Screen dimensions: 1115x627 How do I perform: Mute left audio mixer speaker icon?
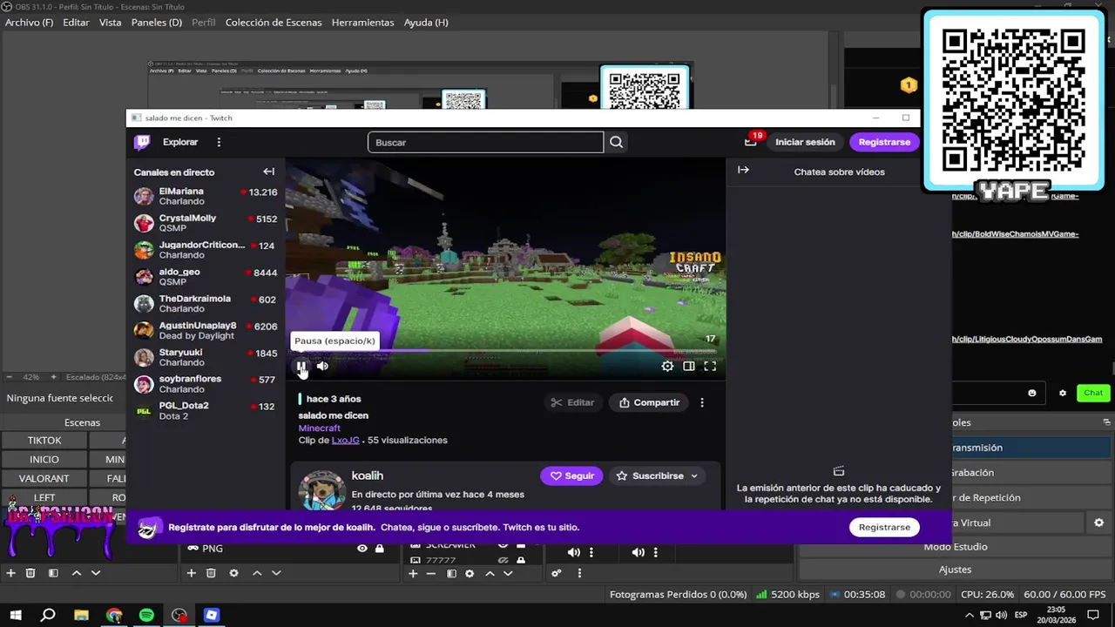[573, 552]
